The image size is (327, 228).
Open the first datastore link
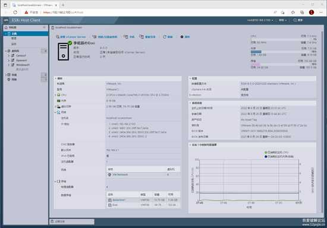(119, 200)
